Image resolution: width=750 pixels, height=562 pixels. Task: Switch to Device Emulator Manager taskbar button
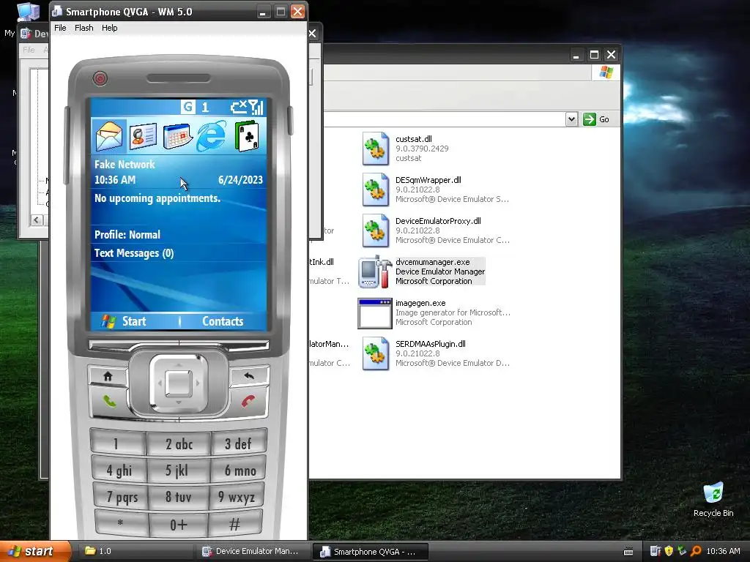point(253,552)
